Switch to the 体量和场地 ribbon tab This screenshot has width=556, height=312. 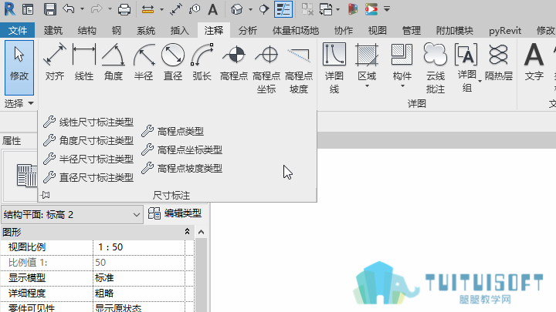coord(295,30)
